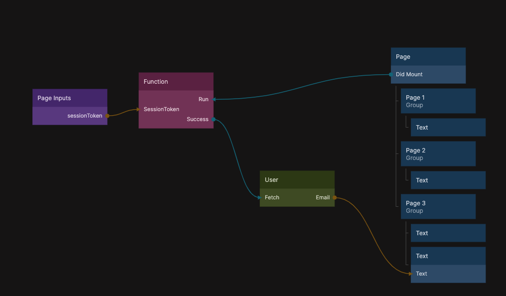The width and height of the screenshot is (506, 296).
Task: Click the Run input arrow on Function node
Action: (x=214, y=99)
